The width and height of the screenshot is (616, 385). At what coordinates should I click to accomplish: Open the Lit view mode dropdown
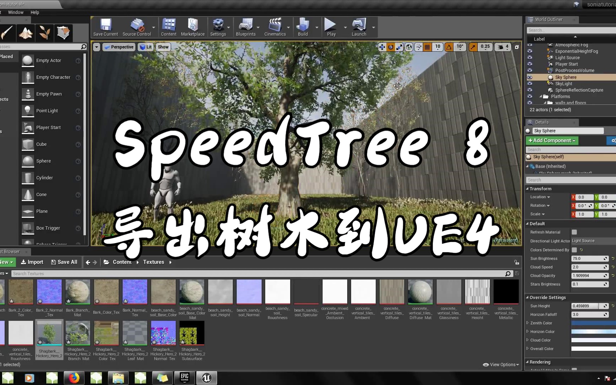(145, 47)
